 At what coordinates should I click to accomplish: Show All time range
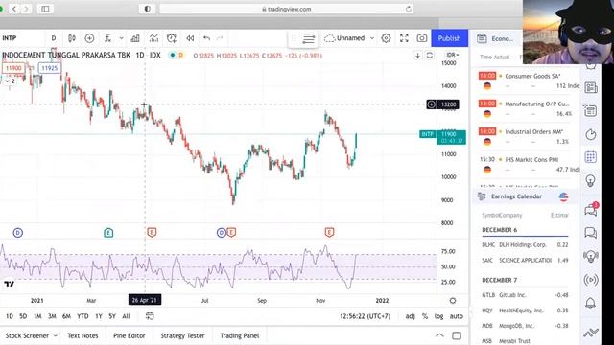126,316
